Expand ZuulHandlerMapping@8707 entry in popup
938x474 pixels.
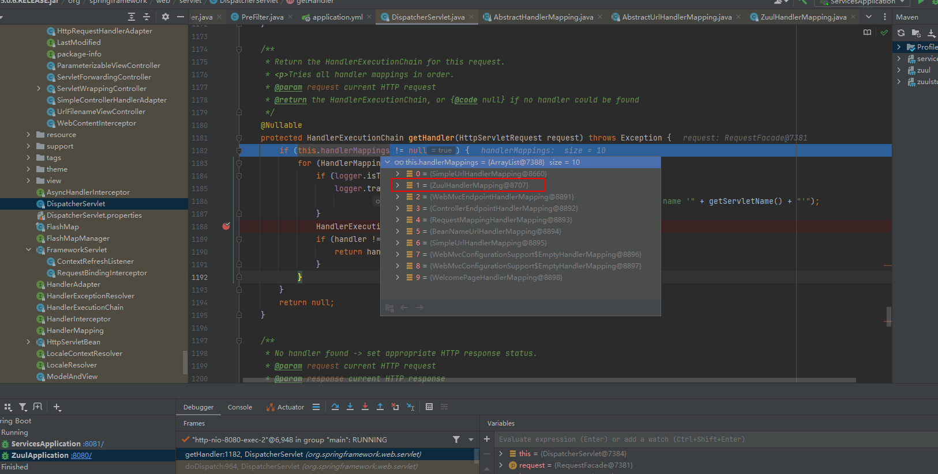397,185
